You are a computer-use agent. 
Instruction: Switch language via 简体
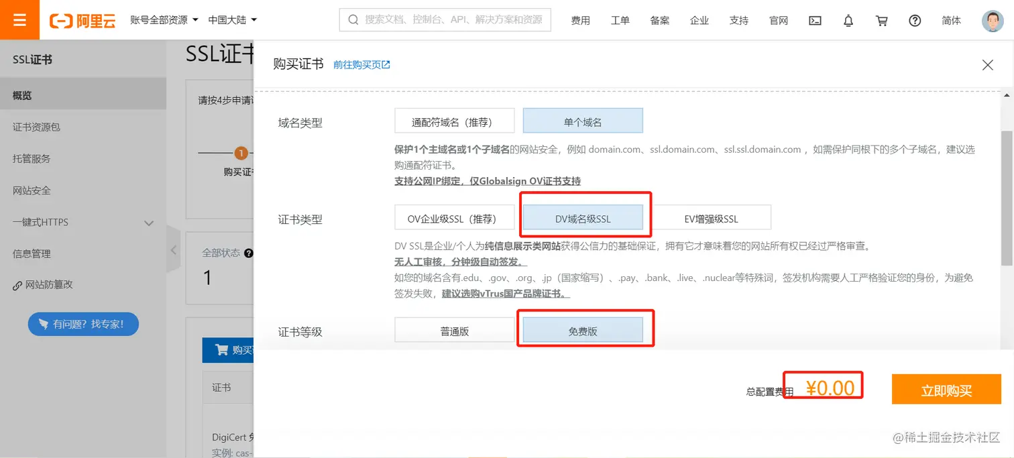pyautogui.click(x=951, y=21)
